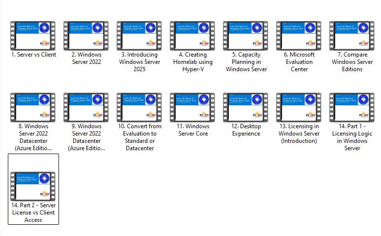381x236 pixels.
Task: Click '14. Part 2 - Server License' thumbnail
Action: 33,186
